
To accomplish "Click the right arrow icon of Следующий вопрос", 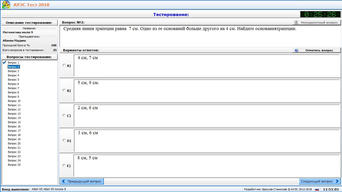I will (x=337, y=181).
